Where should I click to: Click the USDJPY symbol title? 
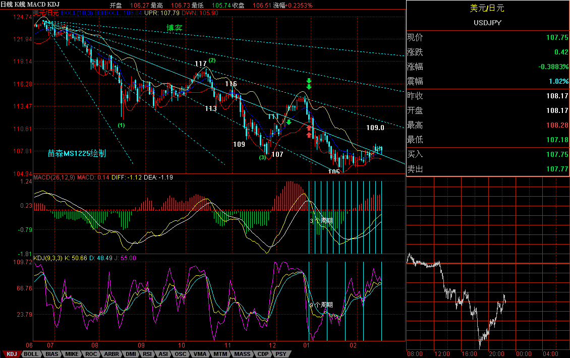(x=487, y=23)
